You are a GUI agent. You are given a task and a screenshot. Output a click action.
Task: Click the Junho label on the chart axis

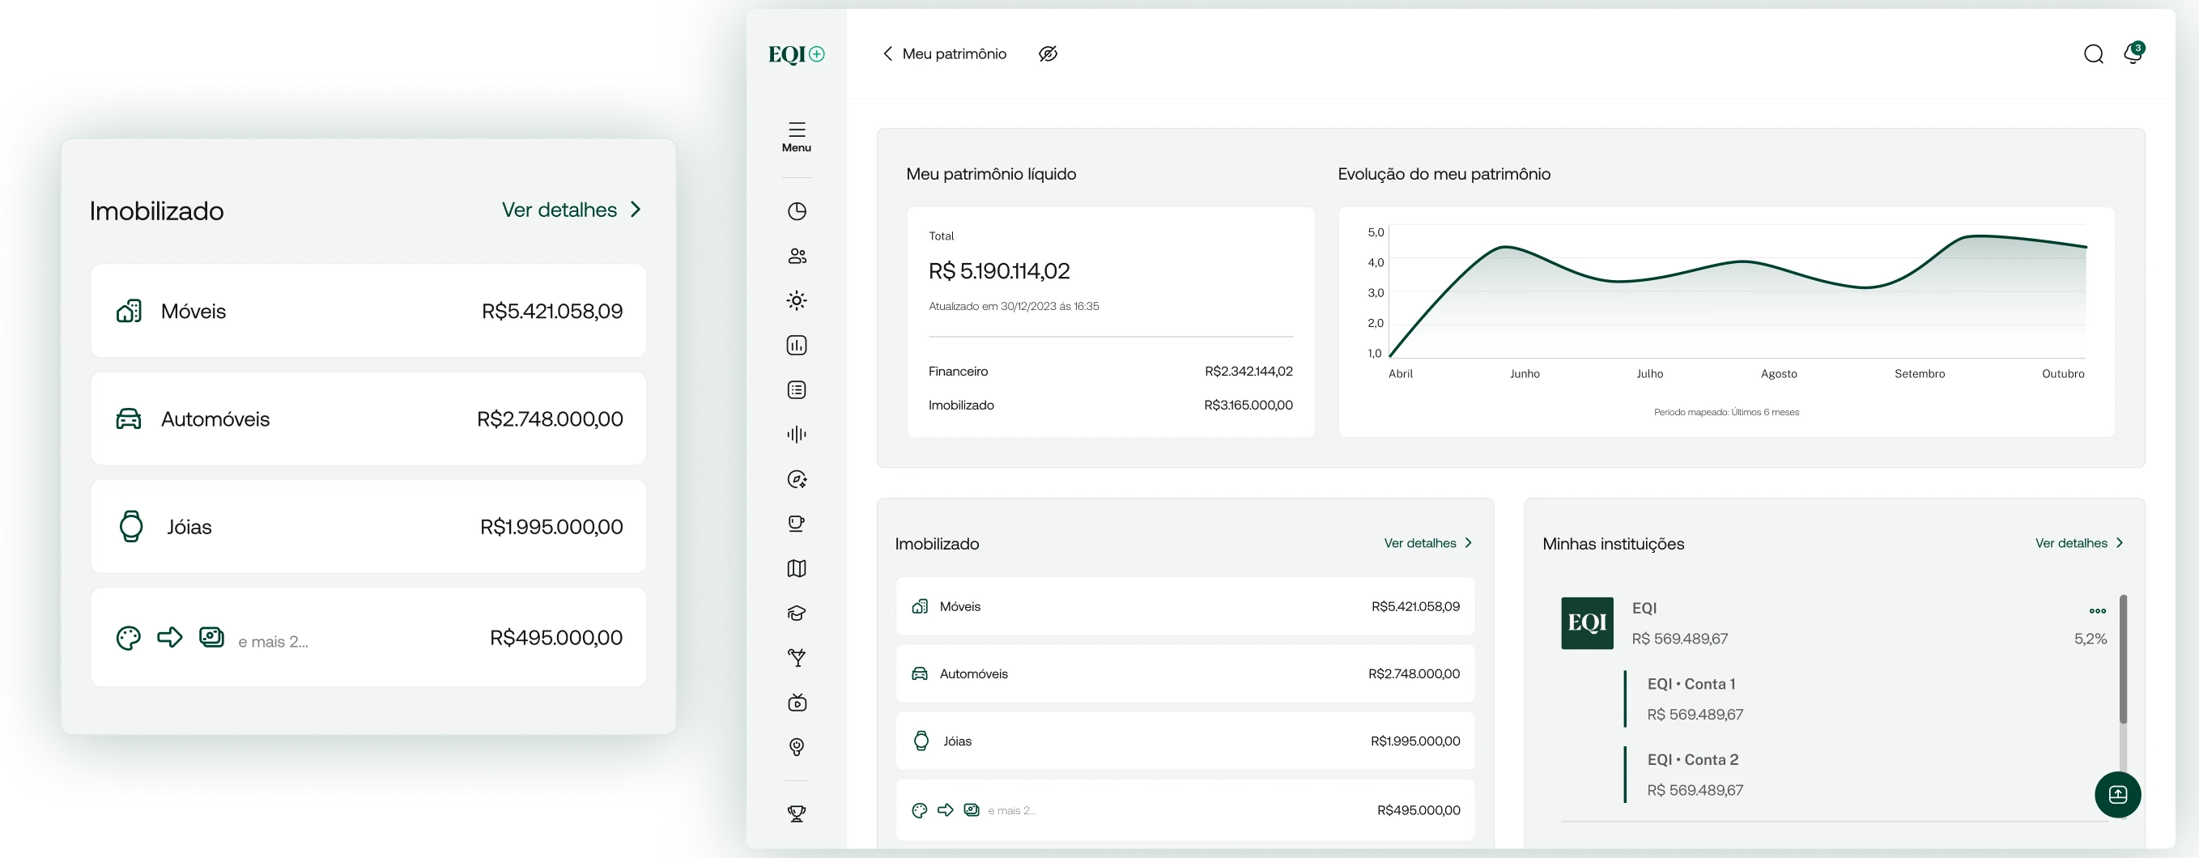[x=1525, y=374]
